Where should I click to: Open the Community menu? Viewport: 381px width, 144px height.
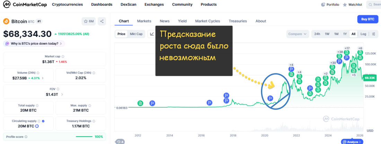pyautogui.click(x=182, y=4)
